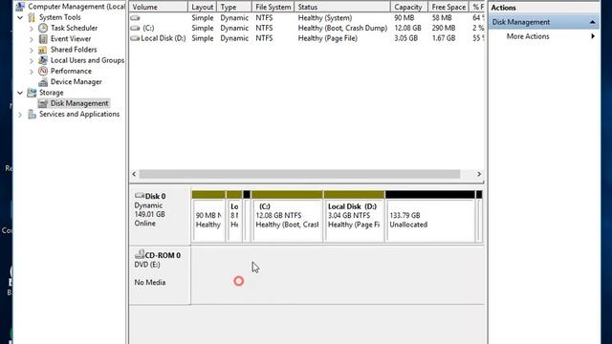Click the Disk Management actions header

point(543,22)
